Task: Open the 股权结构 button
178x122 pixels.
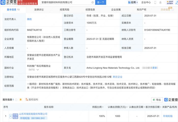Action: click(x=32, y=100)
